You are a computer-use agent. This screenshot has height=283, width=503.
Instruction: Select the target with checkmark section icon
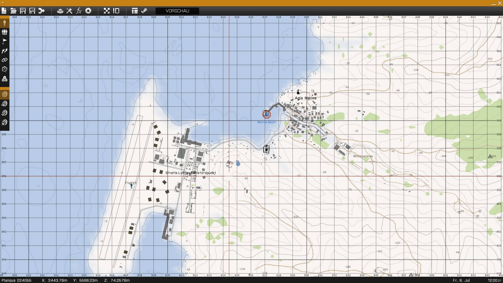coord(4,113)
